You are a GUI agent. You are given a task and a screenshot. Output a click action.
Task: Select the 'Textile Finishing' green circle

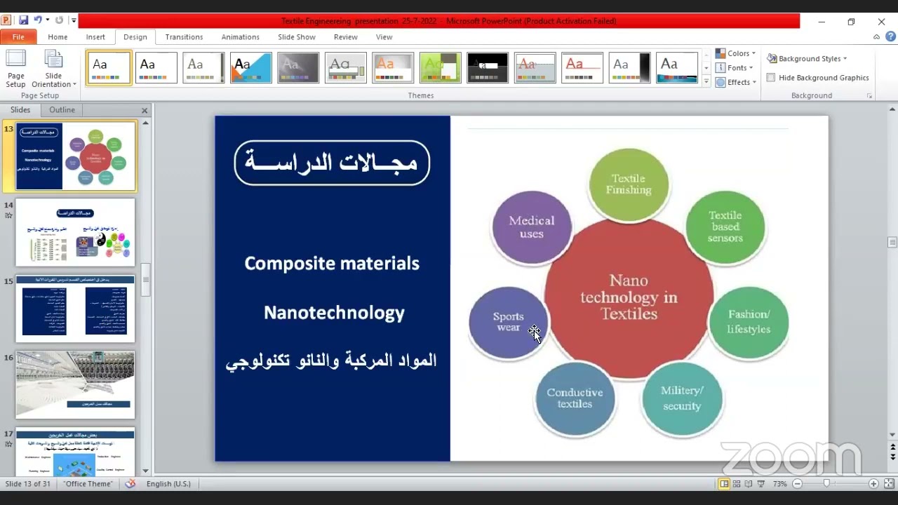tap(629, 184)
